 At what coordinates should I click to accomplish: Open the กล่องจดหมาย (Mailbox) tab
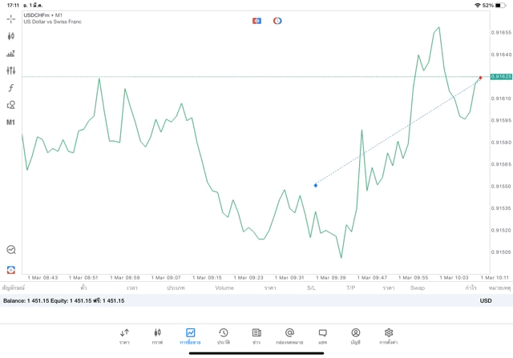coord(289,336)
